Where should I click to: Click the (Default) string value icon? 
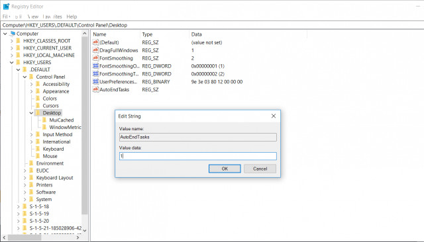(95, 42)
